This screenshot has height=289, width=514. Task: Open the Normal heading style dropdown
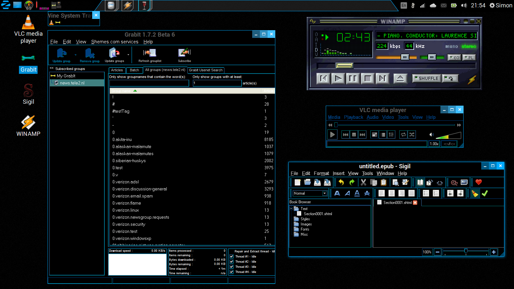click(x=324, y=193)
